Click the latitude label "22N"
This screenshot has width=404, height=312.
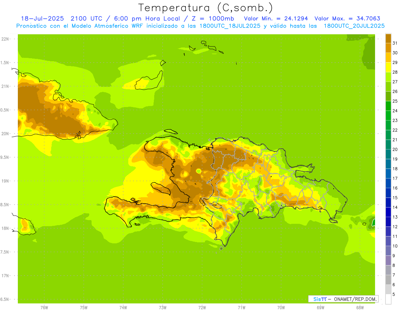tap(5, 39)
